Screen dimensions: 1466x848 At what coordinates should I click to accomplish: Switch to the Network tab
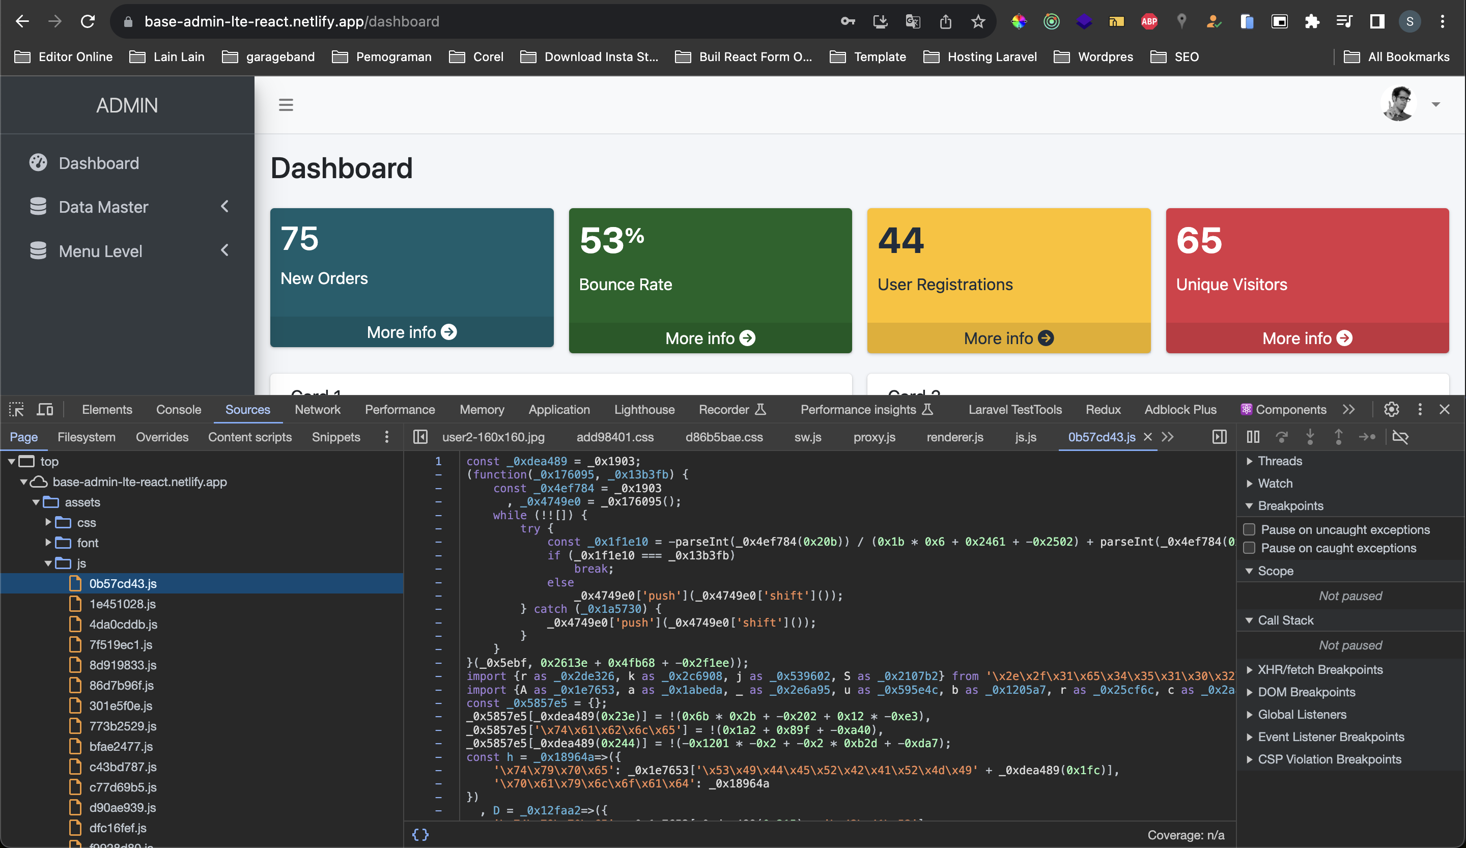[x=317, y=409]
